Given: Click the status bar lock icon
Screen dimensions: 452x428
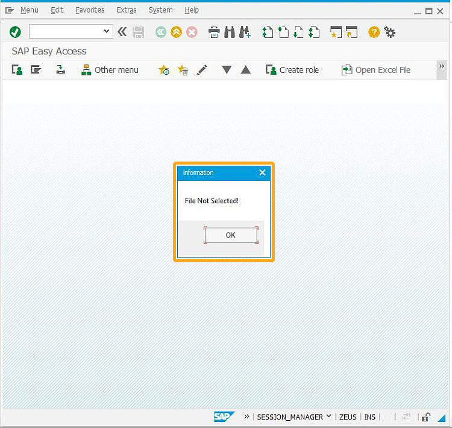Looking at the screenshot, I should pos(425,417).
